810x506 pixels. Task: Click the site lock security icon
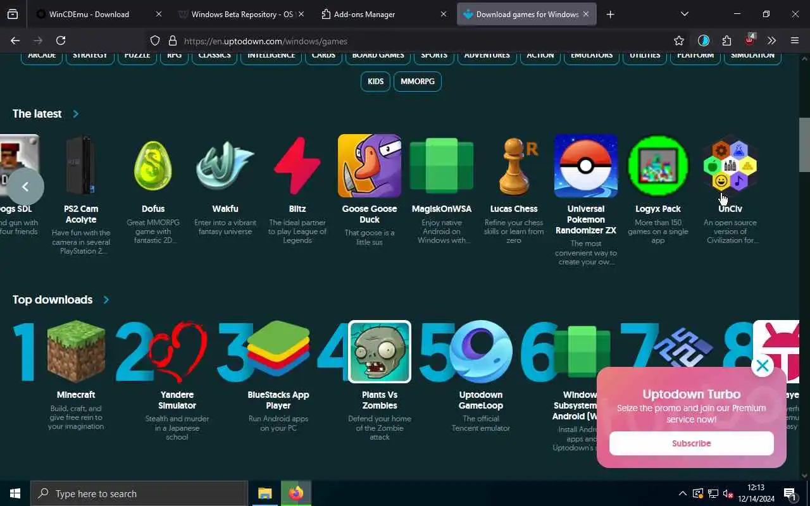[x=172, y=40]
